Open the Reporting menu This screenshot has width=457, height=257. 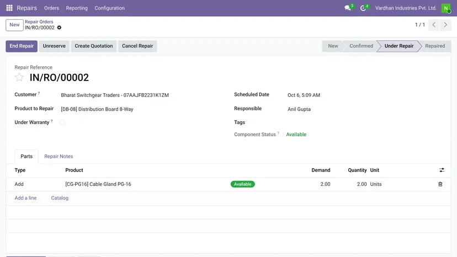tap(77, 8)
